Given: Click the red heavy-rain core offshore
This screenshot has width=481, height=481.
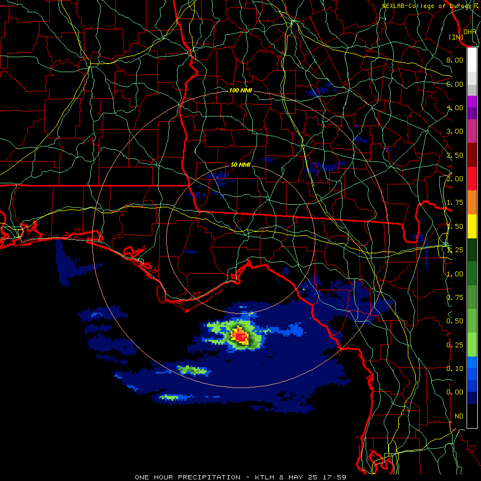Looking at the screenshot, I should (240, 337).
